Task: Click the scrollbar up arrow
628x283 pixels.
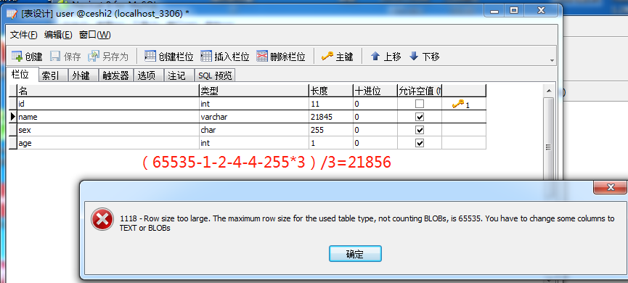Action: (549, 91)
